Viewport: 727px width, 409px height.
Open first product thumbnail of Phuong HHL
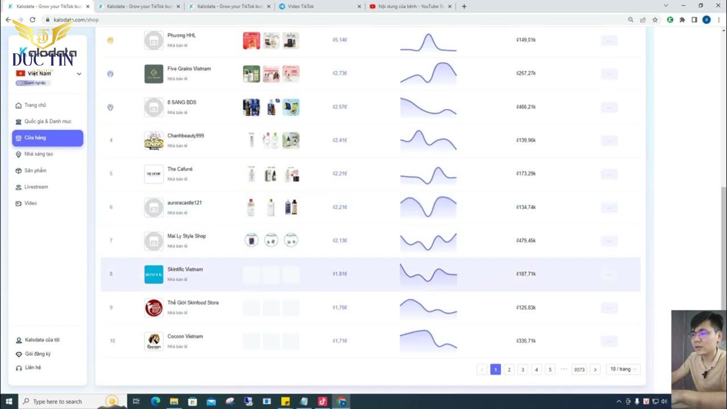click(x=251, y=41)
